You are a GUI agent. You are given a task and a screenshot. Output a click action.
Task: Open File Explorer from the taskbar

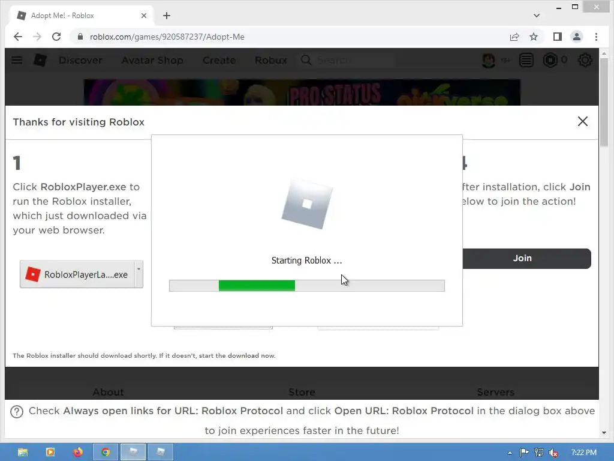(23, 452)
